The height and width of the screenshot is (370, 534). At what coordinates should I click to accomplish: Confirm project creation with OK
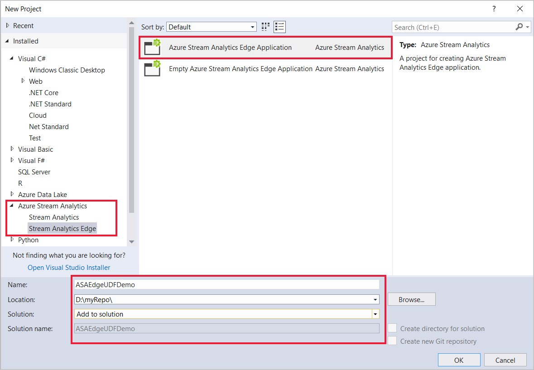pos(459,360)
